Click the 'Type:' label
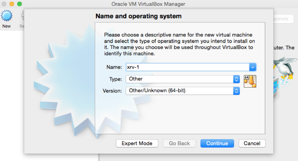Viewport: 298px width, 161px height. 115,79
